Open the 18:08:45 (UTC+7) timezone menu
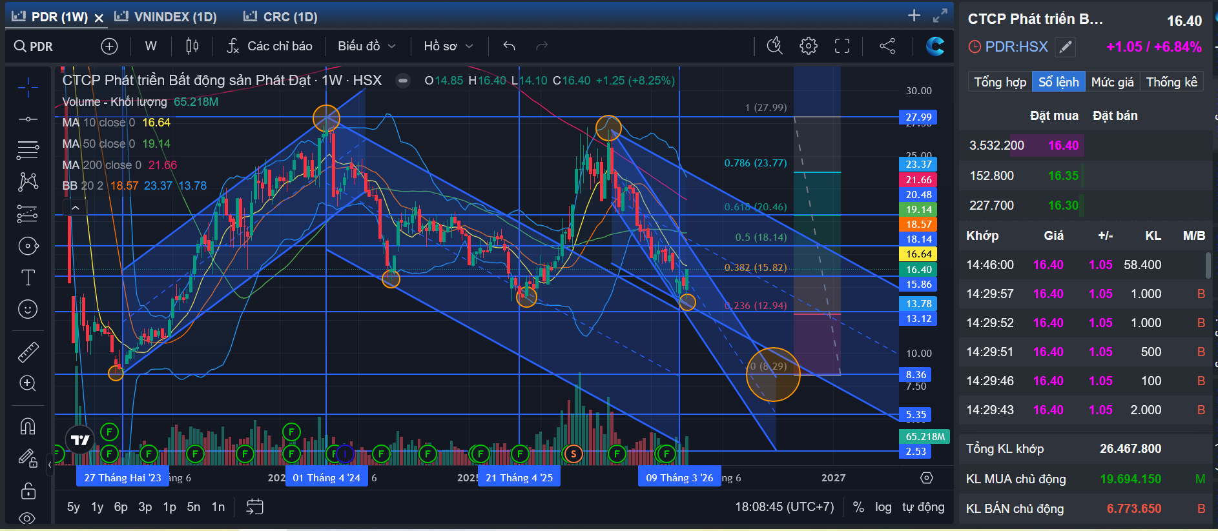Screen dimensions: 1218x531 (x=785, y=507)
